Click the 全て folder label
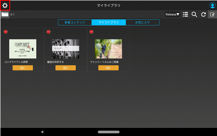 [12, 14]
